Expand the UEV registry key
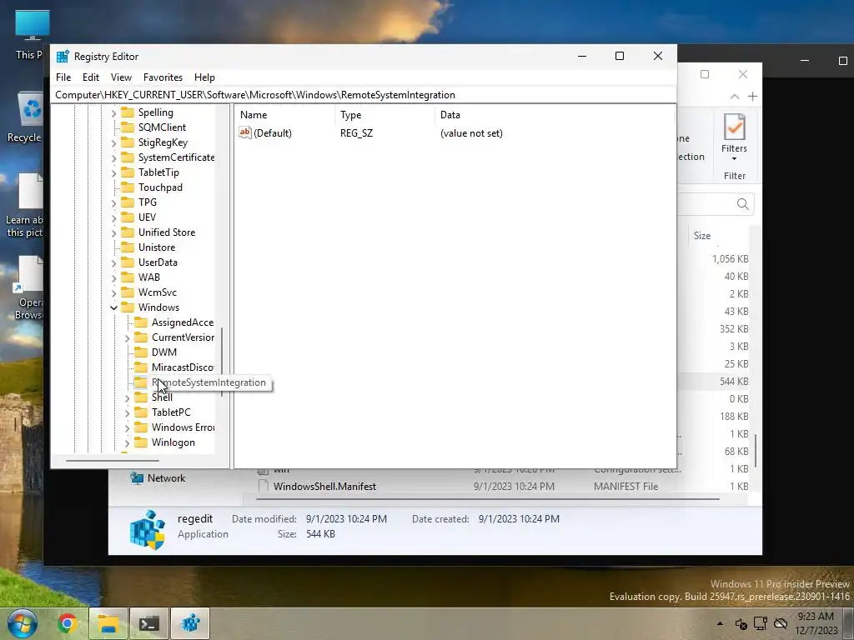854x640 pixels. tap(113, 217)
